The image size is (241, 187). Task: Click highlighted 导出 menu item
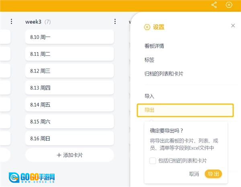(x=185, y=110)
